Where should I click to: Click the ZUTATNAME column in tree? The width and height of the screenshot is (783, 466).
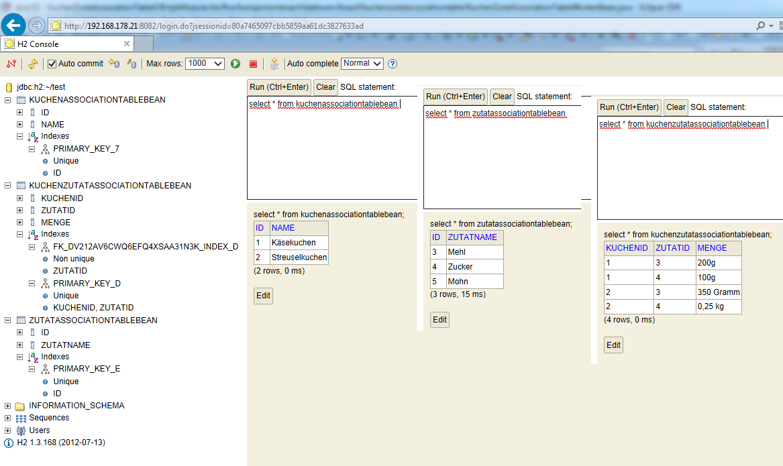click(x=65, y=345)
